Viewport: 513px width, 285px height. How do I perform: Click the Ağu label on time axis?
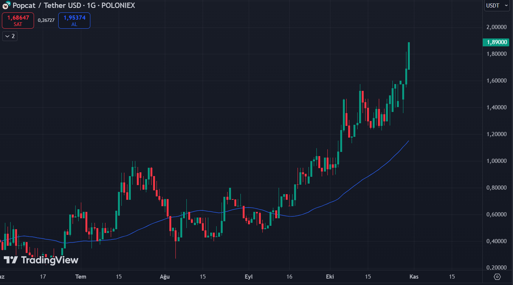[165, 277]
